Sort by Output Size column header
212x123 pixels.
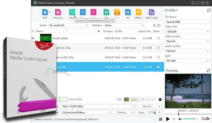click(x=144, y=31)
